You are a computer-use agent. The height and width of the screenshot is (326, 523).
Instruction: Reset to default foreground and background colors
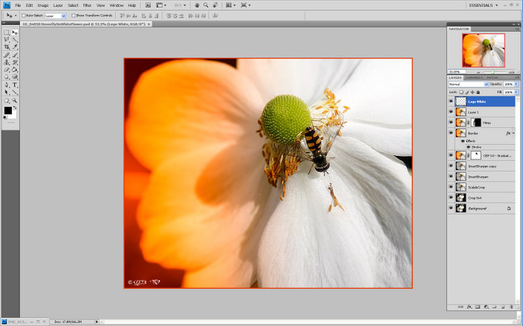[x=5, y=117]
